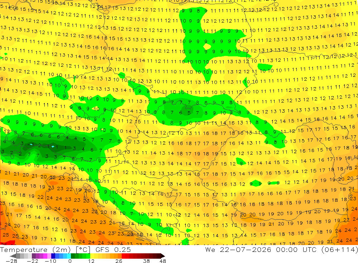Click the '00:00 UTC' time text
This screenshot has height=263, width=358.
coord(296,249)
